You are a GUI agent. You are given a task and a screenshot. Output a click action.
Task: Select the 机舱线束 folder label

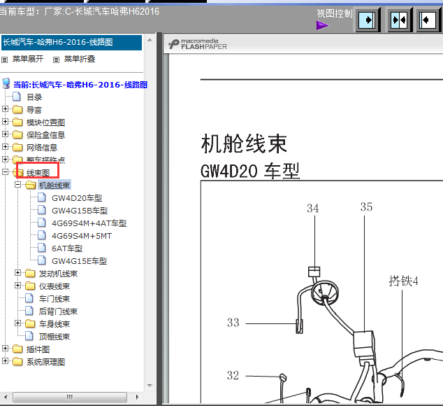55,185
